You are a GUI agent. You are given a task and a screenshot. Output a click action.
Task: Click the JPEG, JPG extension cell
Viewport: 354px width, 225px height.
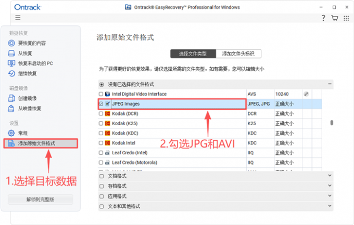[260, 104]
